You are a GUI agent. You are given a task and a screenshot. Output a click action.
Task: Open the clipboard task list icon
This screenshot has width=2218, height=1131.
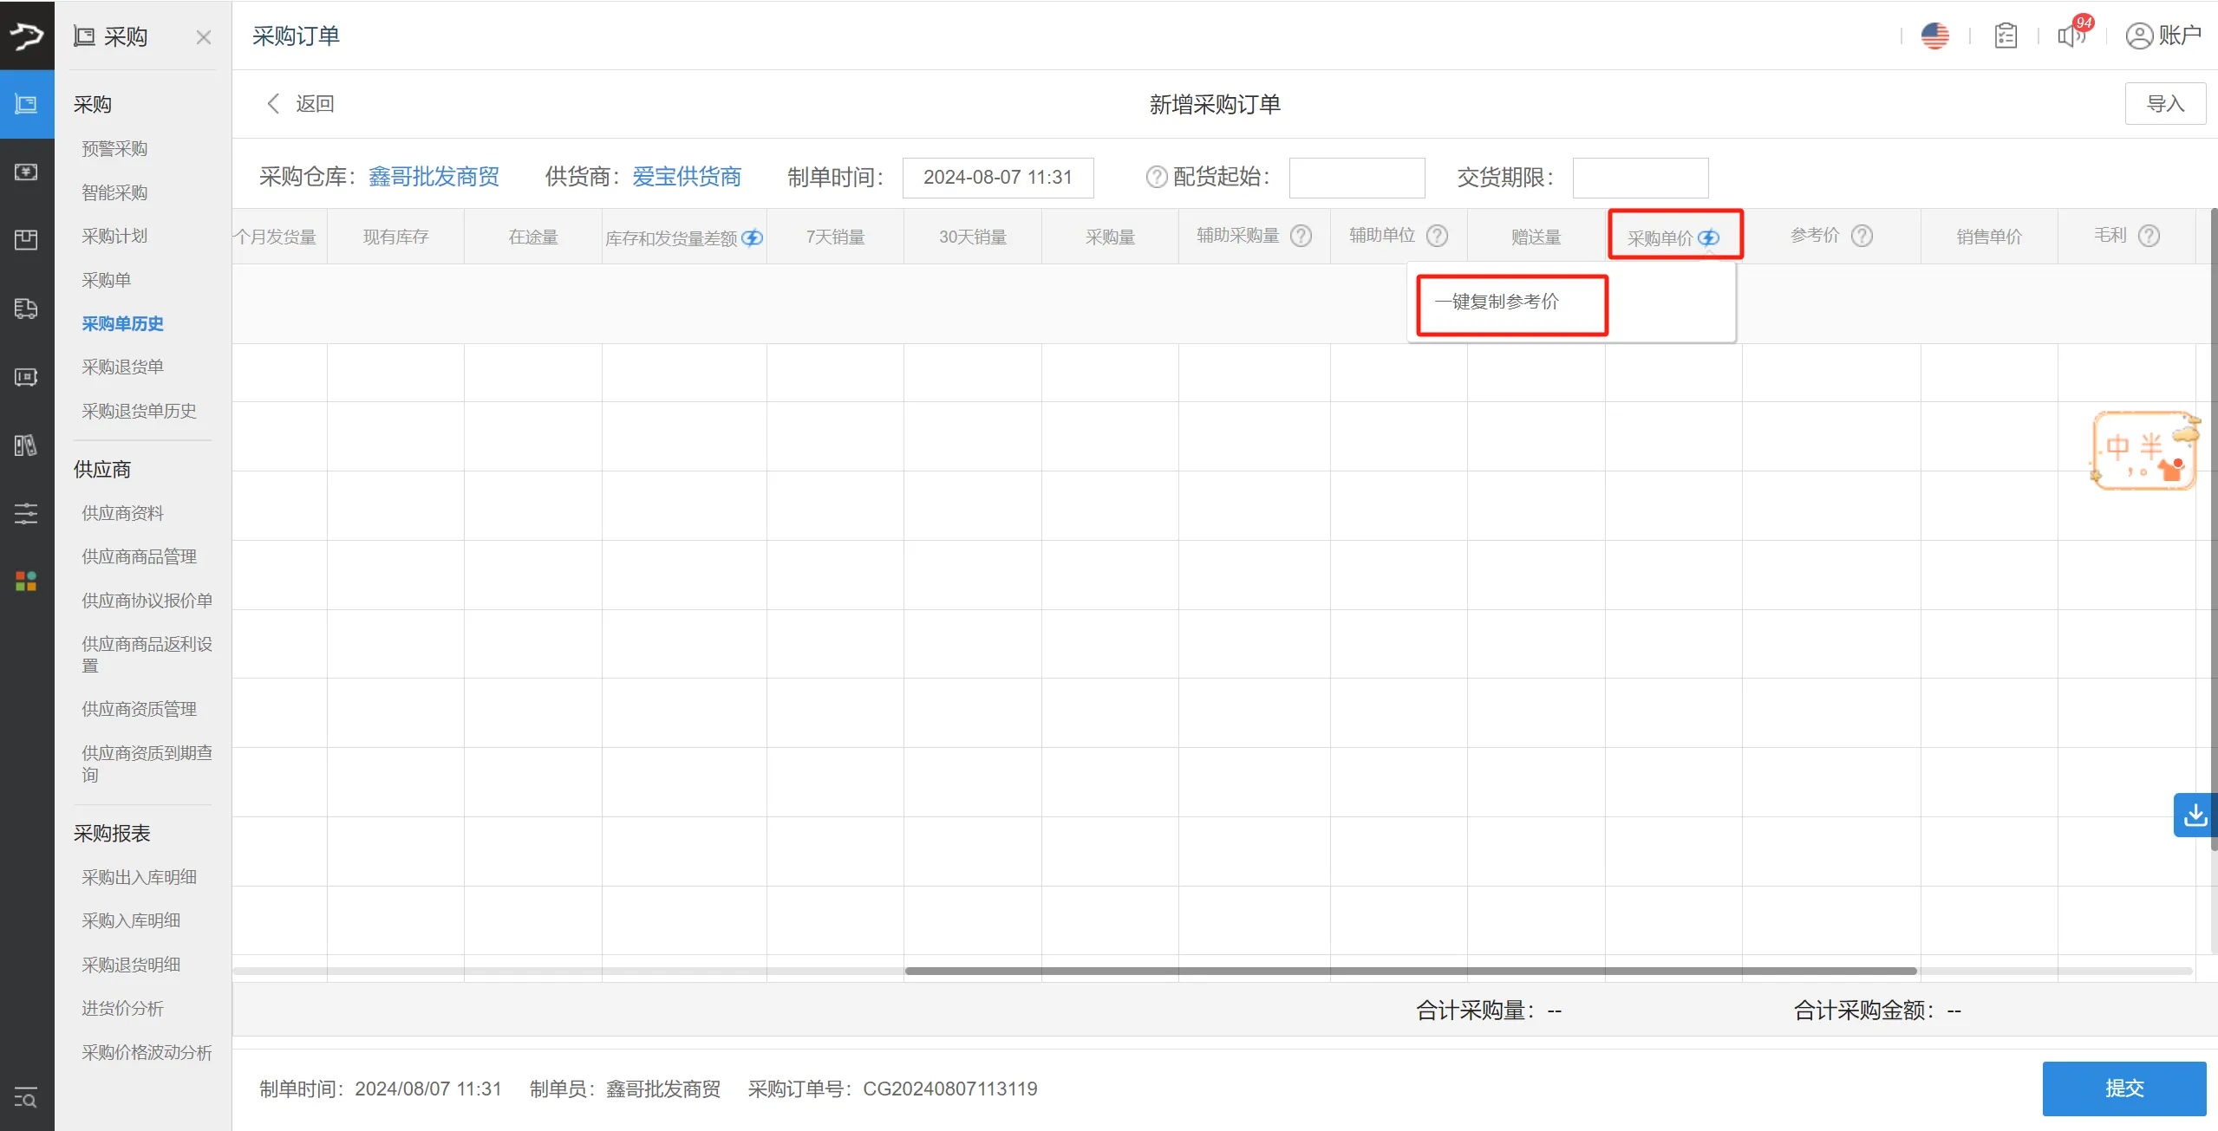coord(2005,36)
